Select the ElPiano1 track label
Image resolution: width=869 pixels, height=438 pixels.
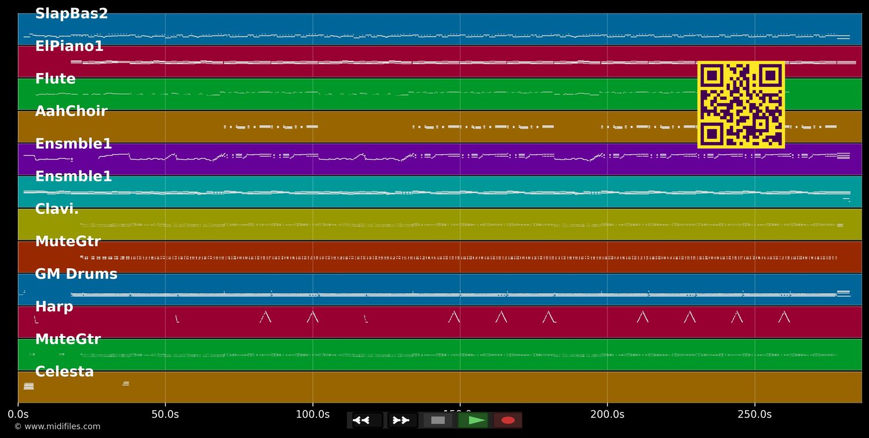69,46
